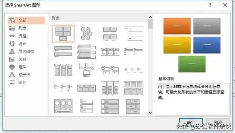This screenshot has width=235, height=133.
Task: Choose the square accent list layout
Action: pyautogui.click(x=133, y=52)
